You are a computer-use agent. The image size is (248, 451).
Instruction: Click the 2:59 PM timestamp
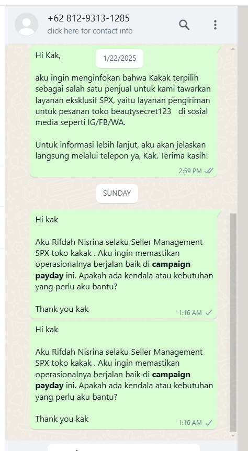tap(190, 171)
